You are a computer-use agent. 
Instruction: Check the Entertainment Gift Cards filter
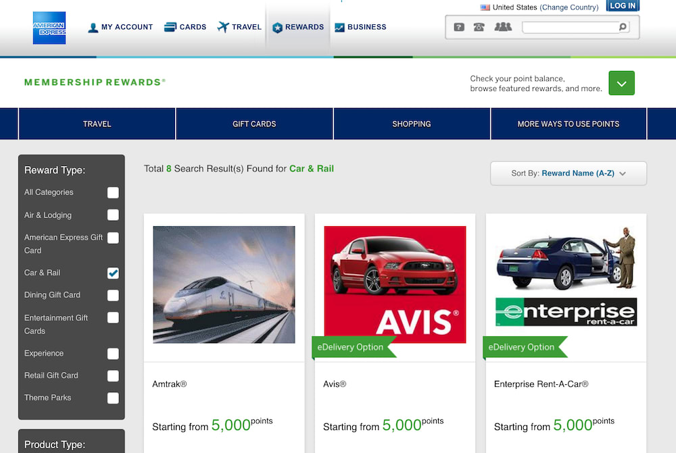click(113, 318)
